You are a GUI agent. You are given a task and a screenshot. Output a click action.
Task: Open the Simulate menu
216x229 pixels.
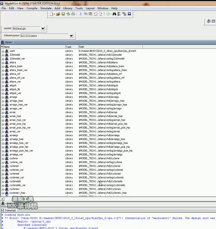coord(46,8)
